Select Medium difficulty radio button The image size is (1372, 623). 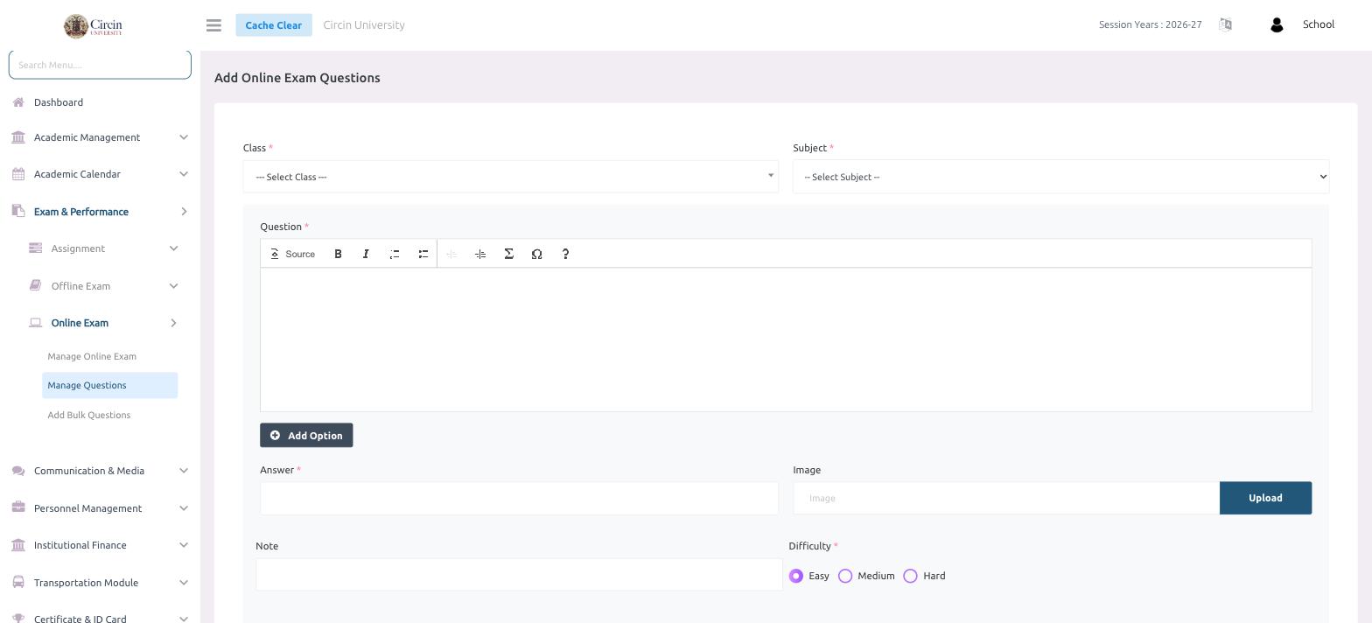[845, 576]
